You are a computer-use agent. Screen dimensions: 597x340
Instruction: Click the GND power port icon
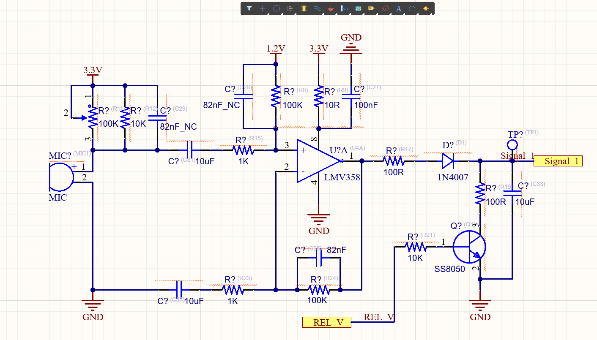click(331, 8)
